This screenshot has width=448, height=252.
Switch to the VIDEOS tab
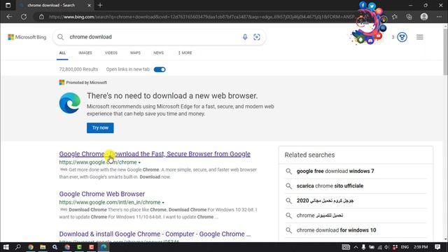111,53
